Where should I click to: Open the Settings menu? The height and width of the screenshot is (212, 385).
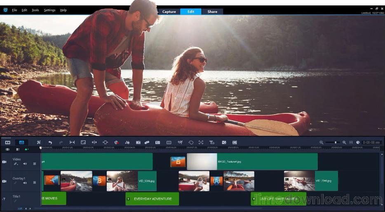[x=49, y=10]
